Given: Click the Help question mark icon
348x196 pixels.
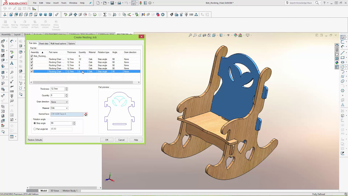Looking at the screenshot, I should click(324, 3).
